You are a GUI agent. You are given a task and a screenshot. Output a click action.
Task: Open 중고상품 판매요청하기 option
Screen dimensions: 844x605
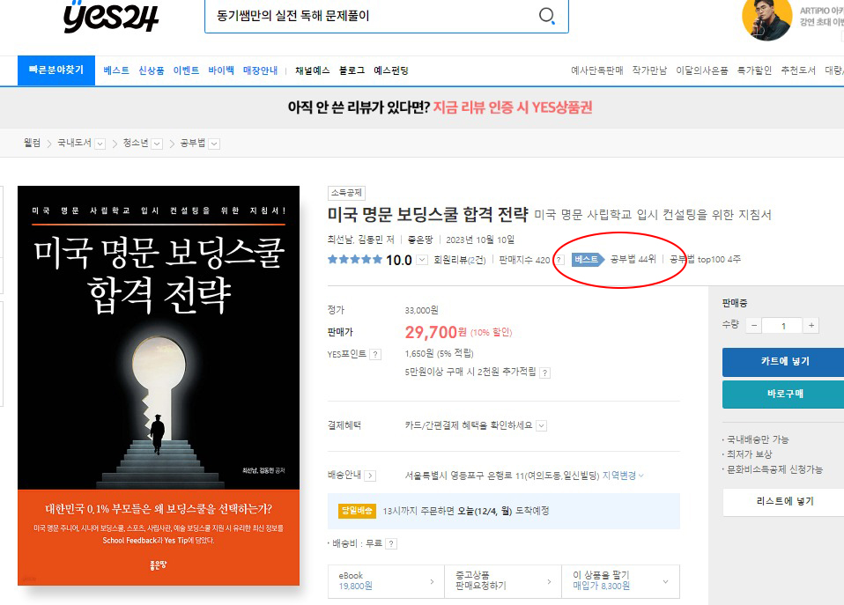click(x=503, y=580)
